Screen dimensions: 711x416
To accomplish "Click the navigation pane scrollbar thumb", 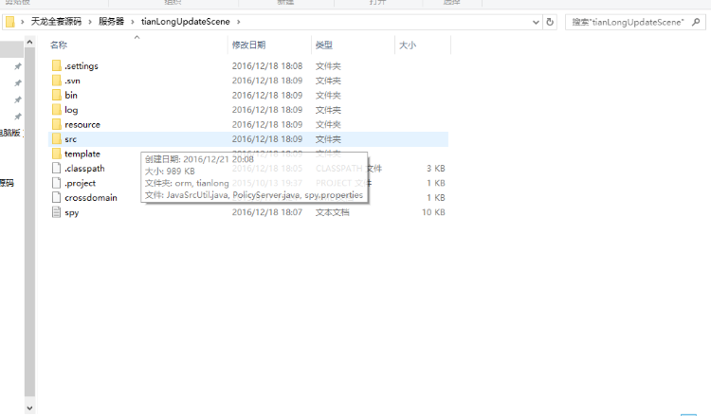I will 29,222.
